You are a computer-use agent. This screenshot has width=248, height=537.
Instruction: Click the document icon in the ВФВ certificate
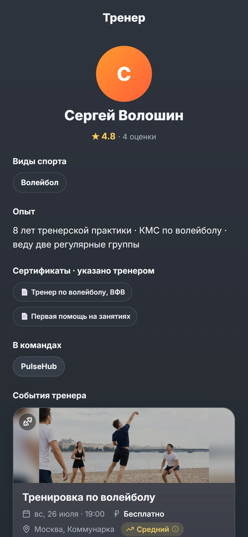(x=24, y=292)
